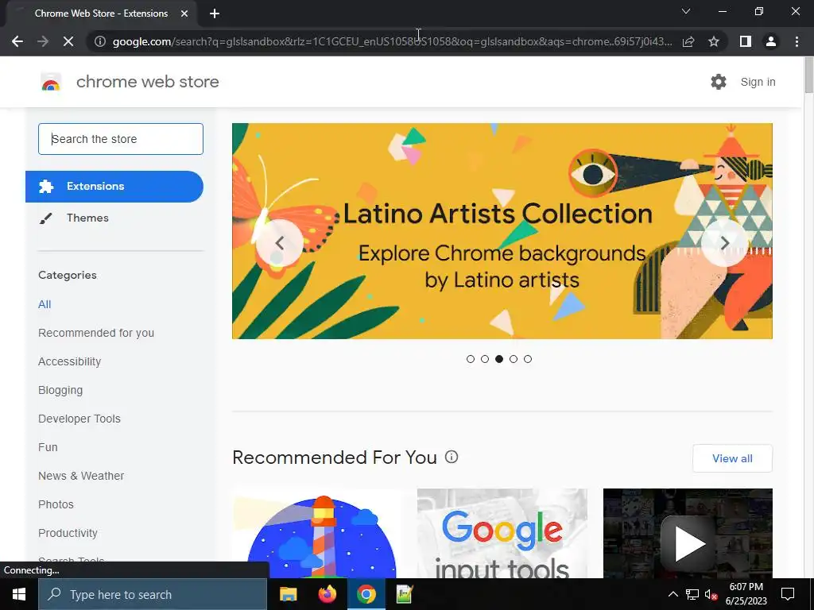This screenshot has width=814, height=610.
Task: Select the All category
Action: pos(45,304)
